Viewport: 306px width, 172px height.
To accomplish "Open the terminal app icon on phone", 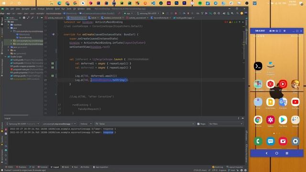I will [x=258, y=66].
